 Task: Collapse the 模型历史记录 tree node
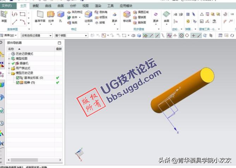tap(9, 73)
